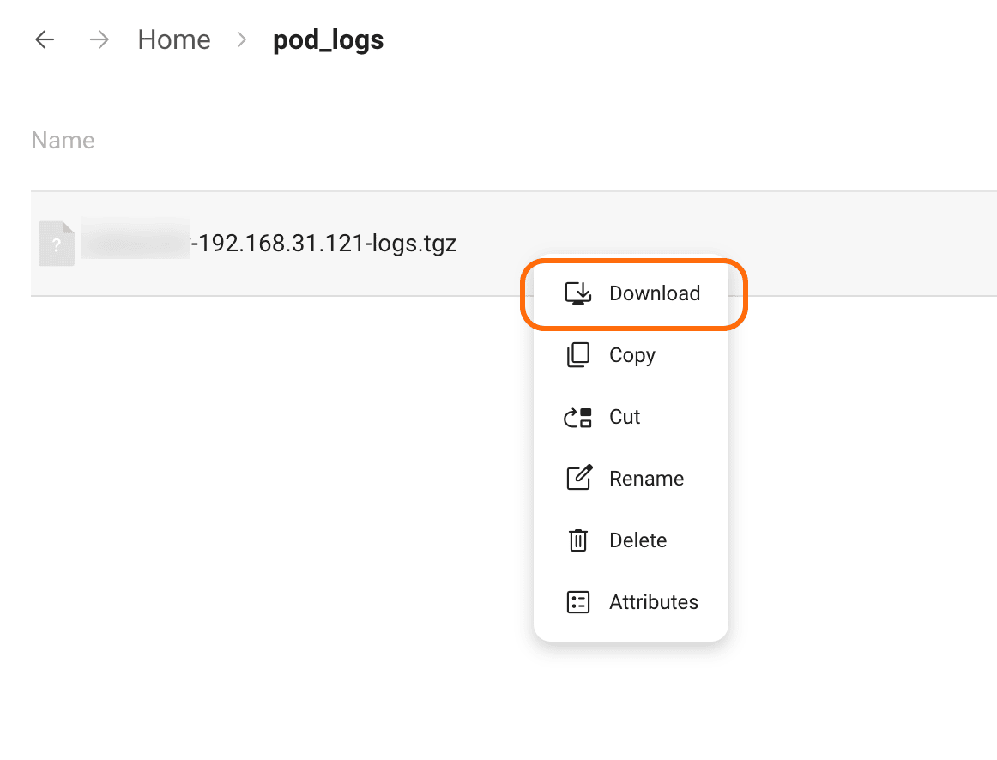This screenshot has width=997, height=760.
Task: Click the Delete trash can icon
Action: click(x=580, y=540)
